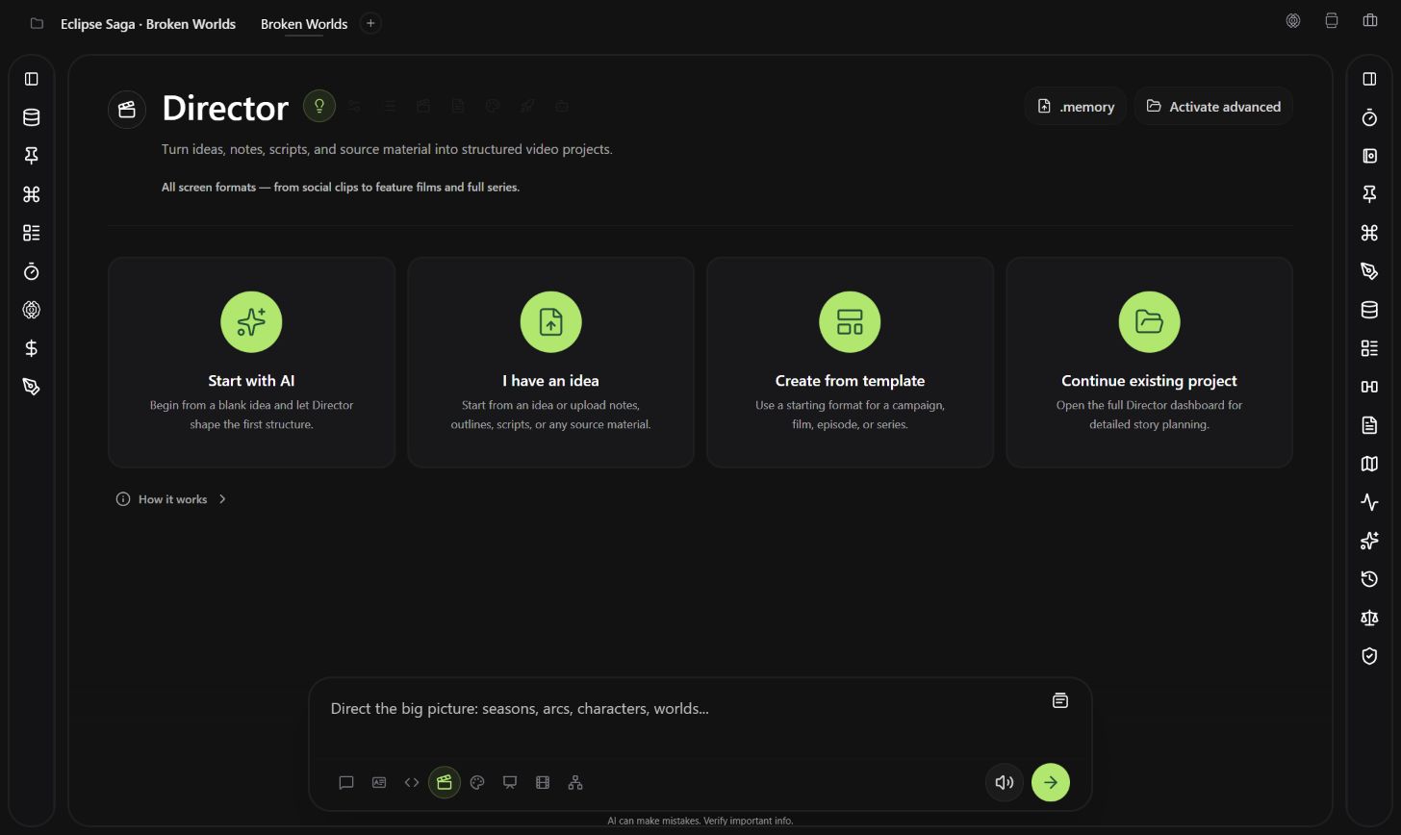This screenshot has width=1401, height=835.
Task: Select the Director clapperboard mode in prompt bar
Action: tap(445, 782)
